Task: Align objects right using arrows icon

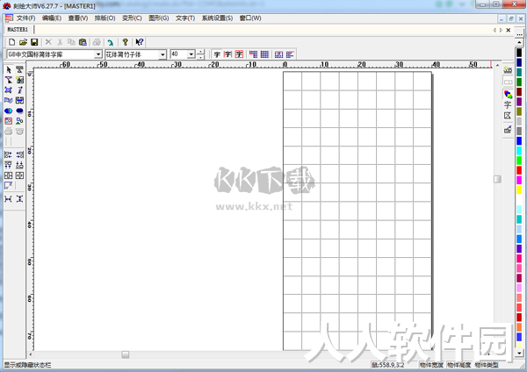Action: [x=20, y=154]
